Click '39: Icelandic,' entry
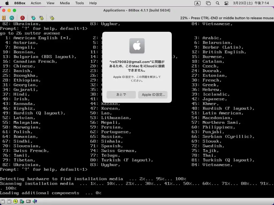Image resolution: width=274 pixels, height=205 pixels. coord(211,94)
